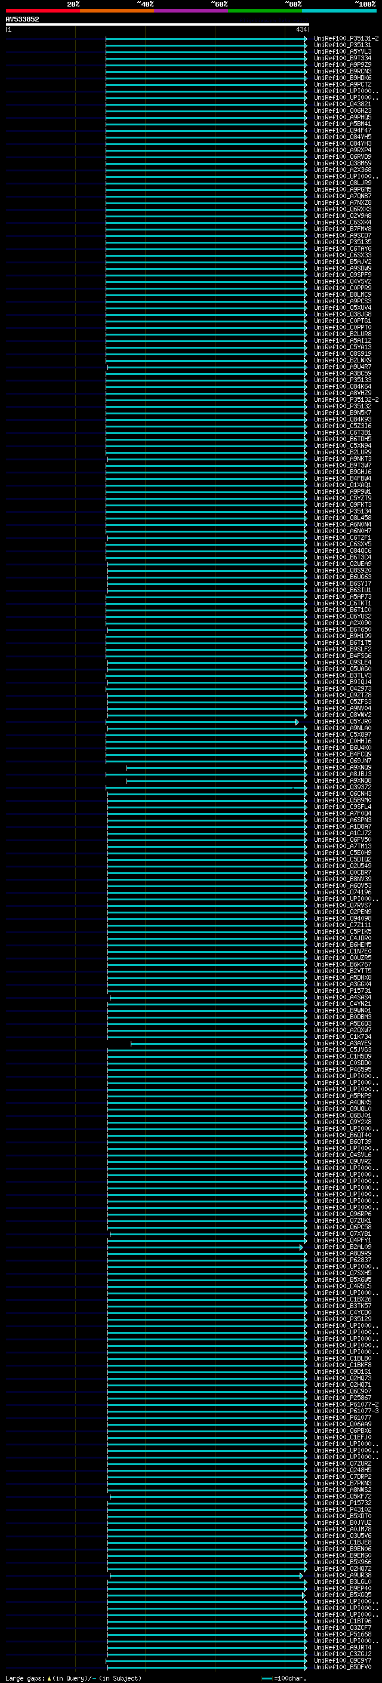Click the orange ~40% identity color segment
Viewport: 382px width, 1683px height.
[x=117, y=11]
